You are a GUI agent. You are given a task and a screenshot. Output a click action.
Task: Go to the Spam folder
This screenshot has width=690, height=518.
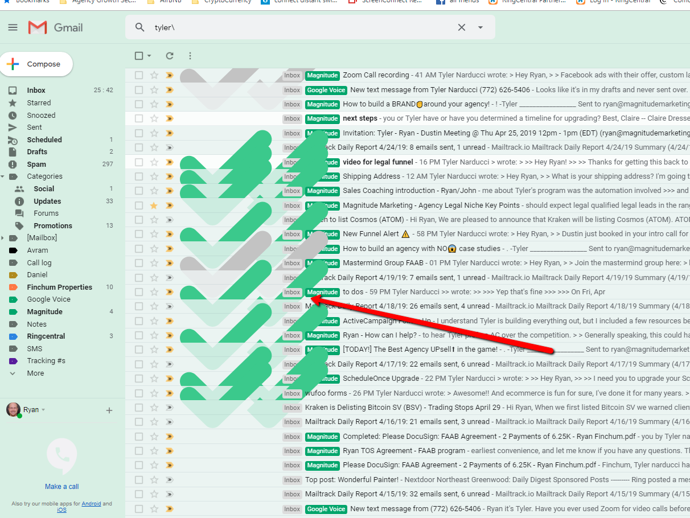[x=36, y=165]
